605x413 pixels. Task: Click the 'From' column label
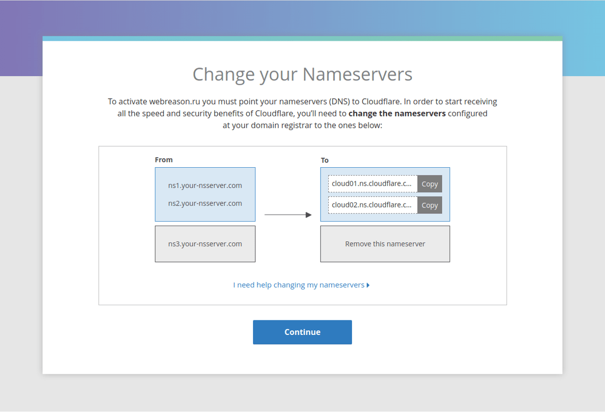click(x=164, y=160)
